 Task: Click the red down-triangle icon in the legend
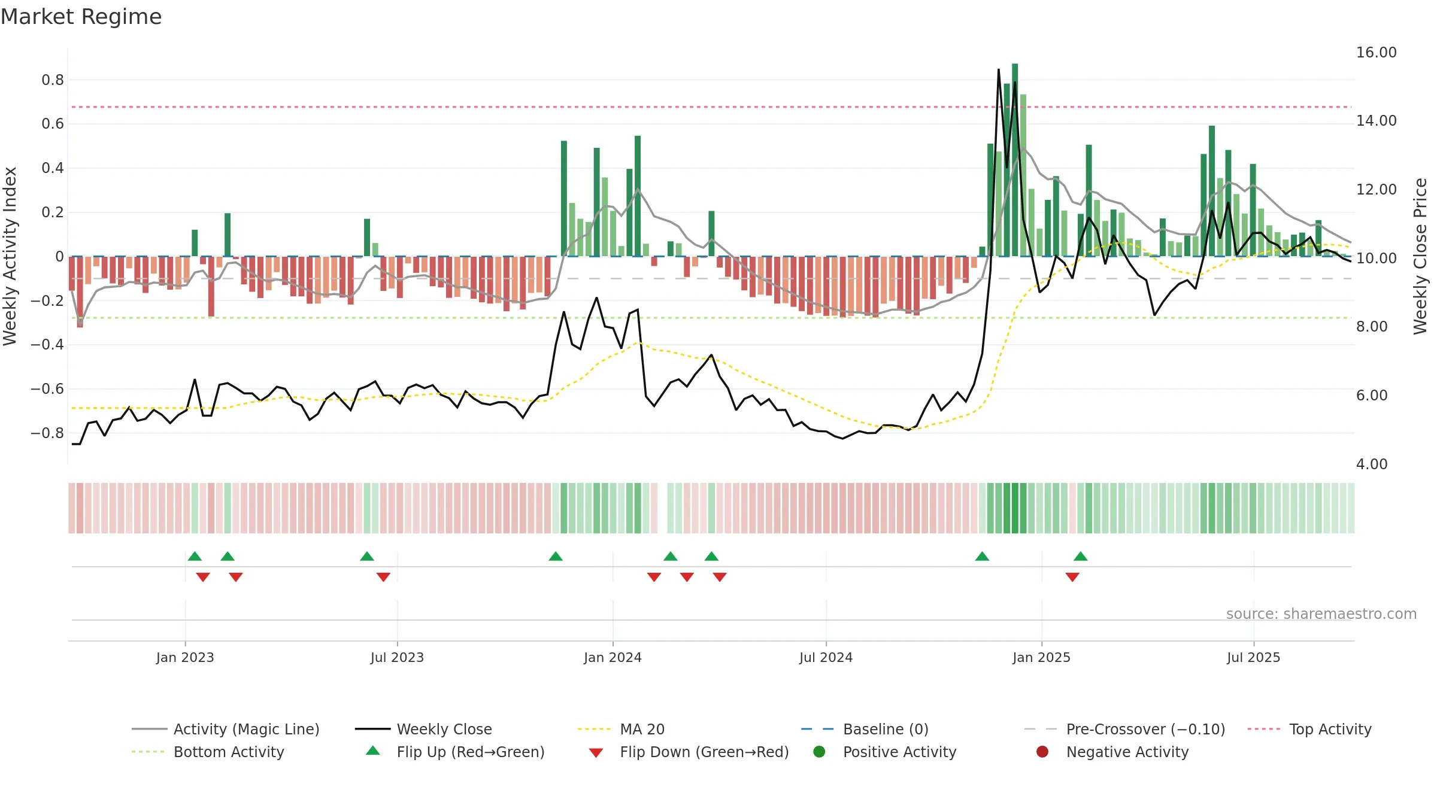point(596,753)
